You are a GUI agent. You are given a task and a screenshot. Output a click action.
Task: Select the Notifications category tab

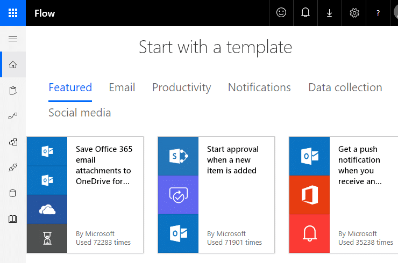point(259,87)
